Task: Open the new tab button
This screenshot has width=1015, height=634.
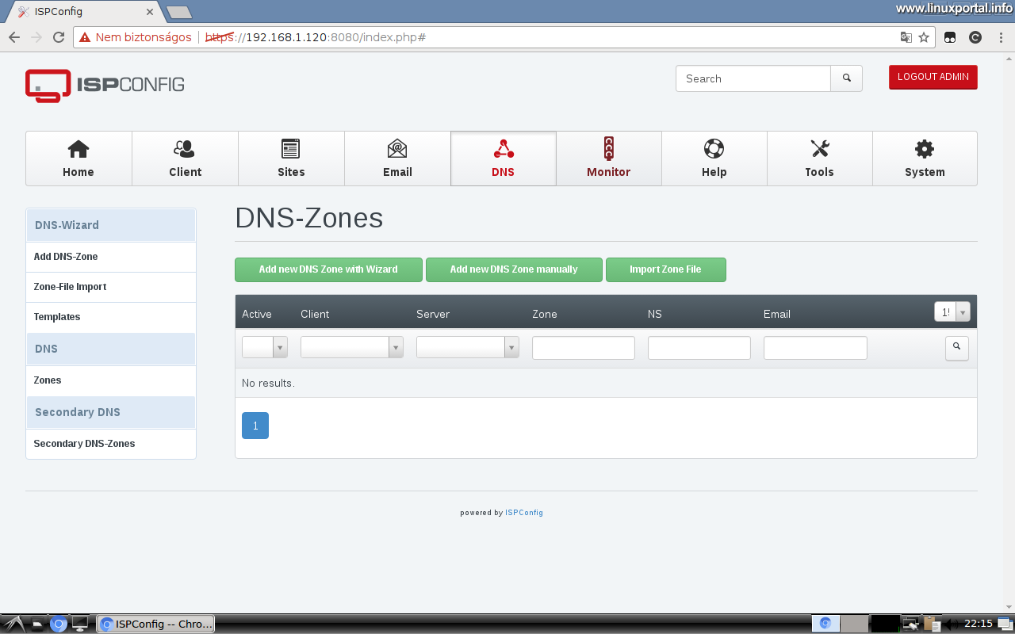Action: point(179,12)
